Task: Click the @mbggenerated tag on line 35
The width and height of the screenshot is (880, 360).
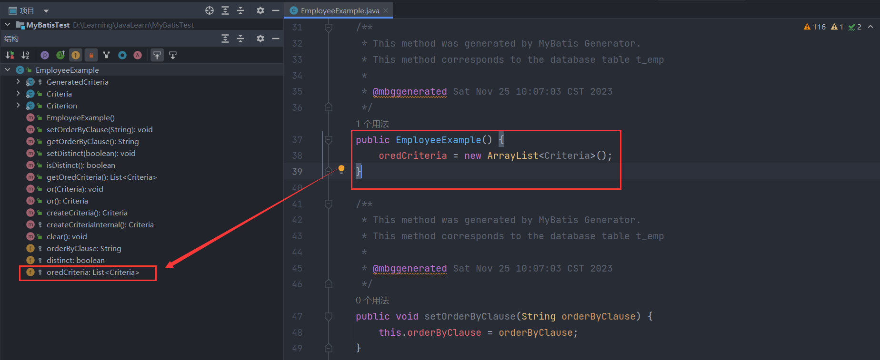Action: [x=410, y=91]
